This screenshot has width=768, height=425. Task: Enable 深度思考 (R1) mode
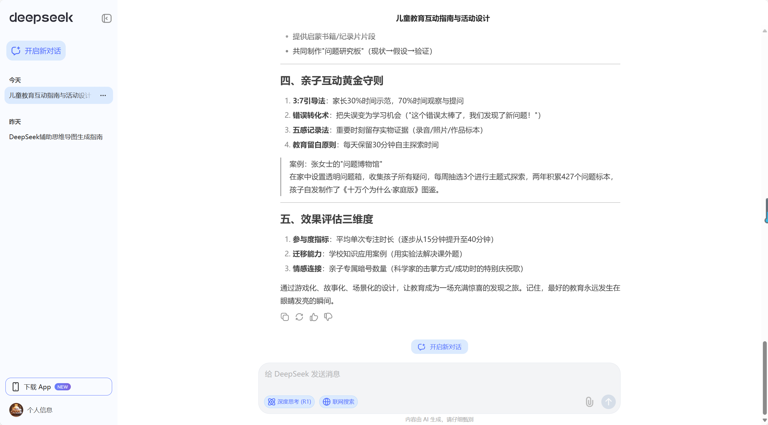point(289,402)
